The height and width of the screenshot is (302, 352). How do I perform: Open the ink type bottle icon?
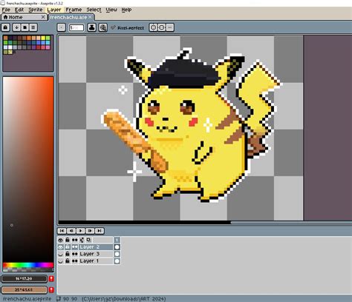tap(92, 27)
